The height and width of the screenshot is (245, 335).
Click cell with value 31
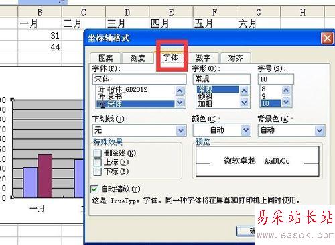40,35
